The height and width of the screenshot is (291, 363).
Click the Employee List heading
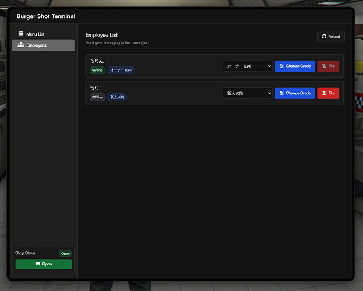click(101, 35)
